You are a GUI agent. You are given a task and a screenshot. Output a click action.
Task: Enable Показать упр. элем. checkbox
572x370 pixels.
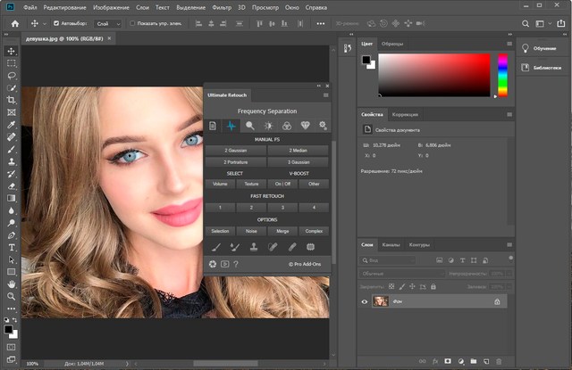click(132, 23)
